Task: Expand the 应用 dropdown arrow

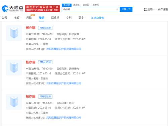Action: coord(154,9)
